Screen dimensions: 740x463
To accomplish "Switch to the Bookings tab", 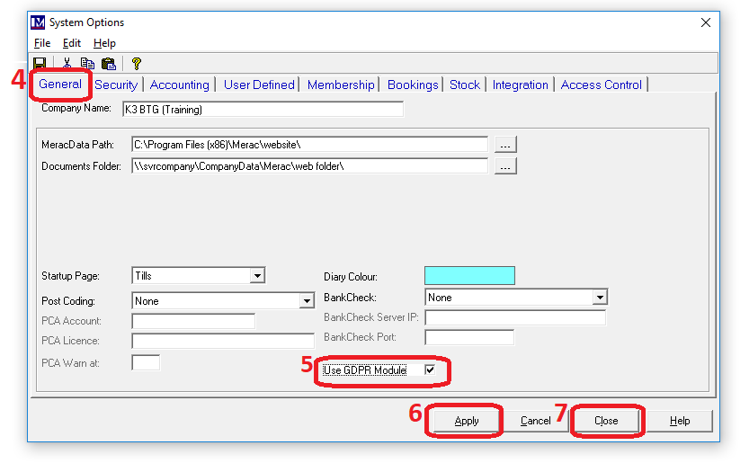I will coord(413,85).
